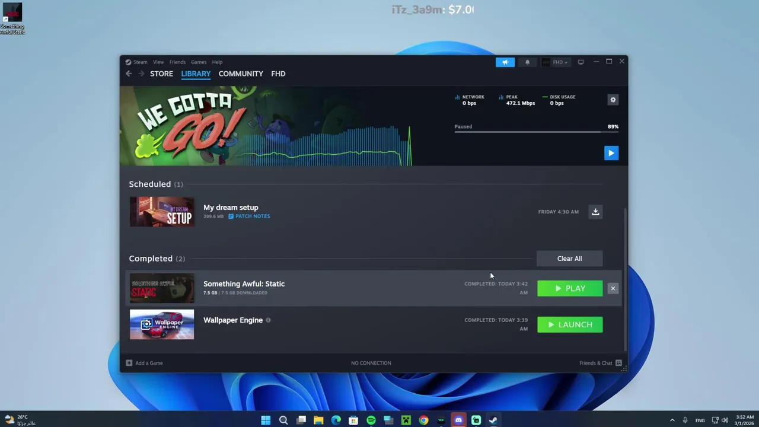The height and width of the screenshot is (427, 759).
Task: Click the Steam downloads list scrollbar
Action: pos(625,279)
